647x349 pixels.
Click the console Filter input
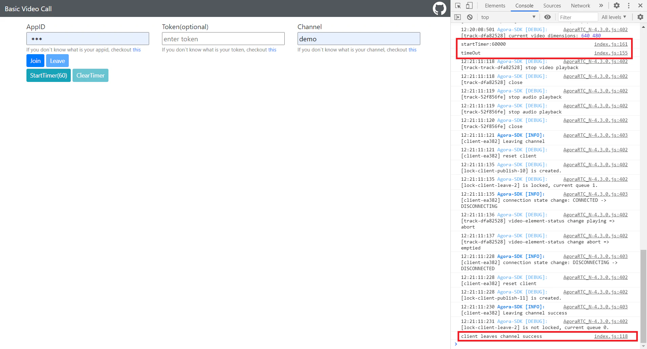(578, 17)
